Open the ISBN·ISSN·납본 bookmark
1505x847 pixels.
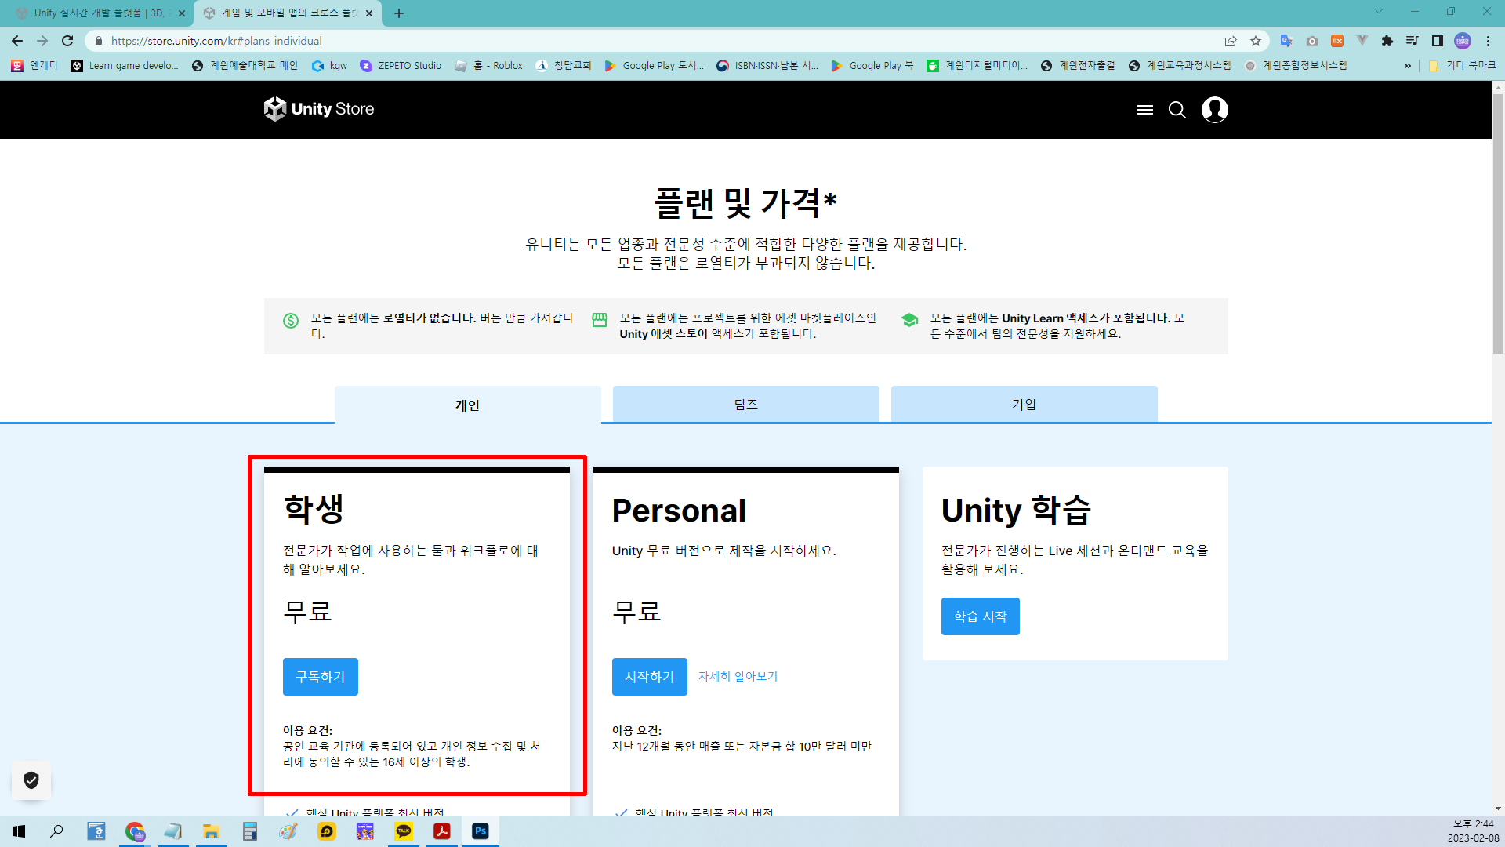click(767, 66)
